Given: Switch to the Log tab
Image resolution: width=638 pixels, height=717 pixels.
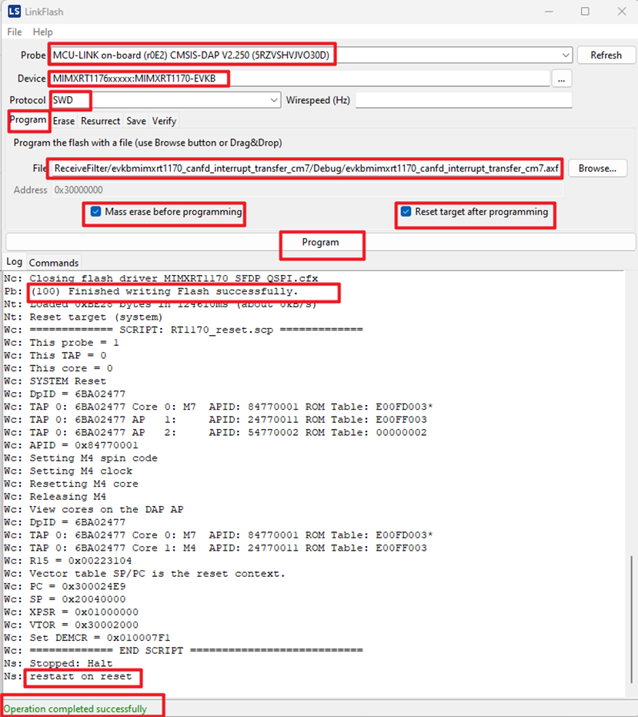Looking at the screenshot, I should click(14, 262).
